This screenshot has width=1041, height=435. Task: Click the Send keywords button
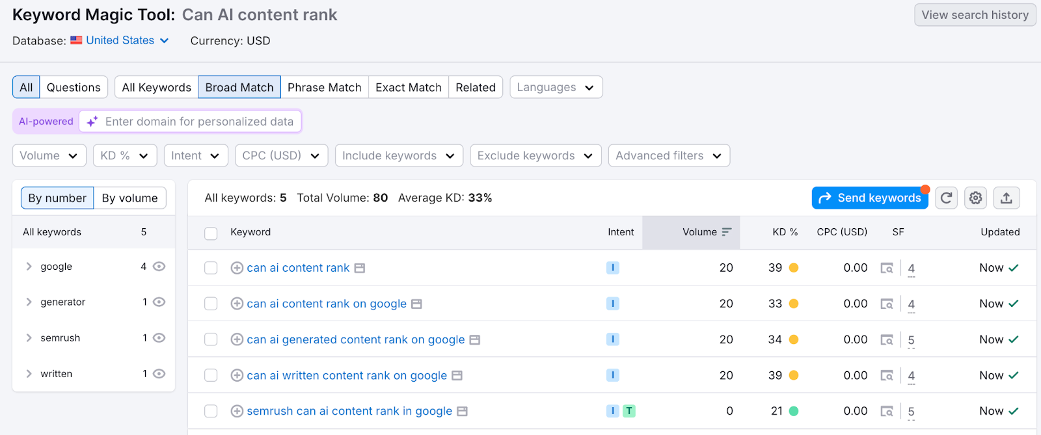pyautogui.click(x=870, y=198)
